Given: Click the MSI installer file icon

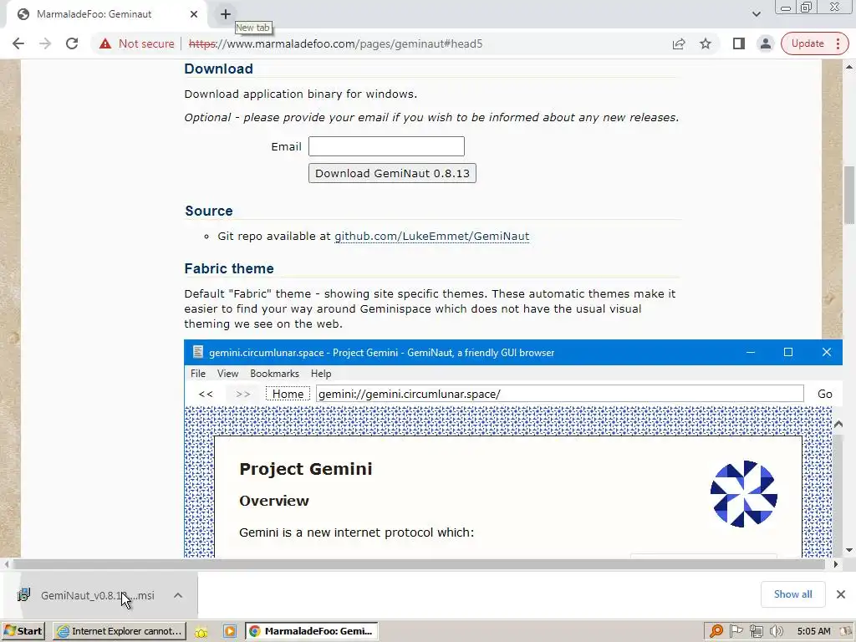Looking at the screenshot, I should pos(23,595).
